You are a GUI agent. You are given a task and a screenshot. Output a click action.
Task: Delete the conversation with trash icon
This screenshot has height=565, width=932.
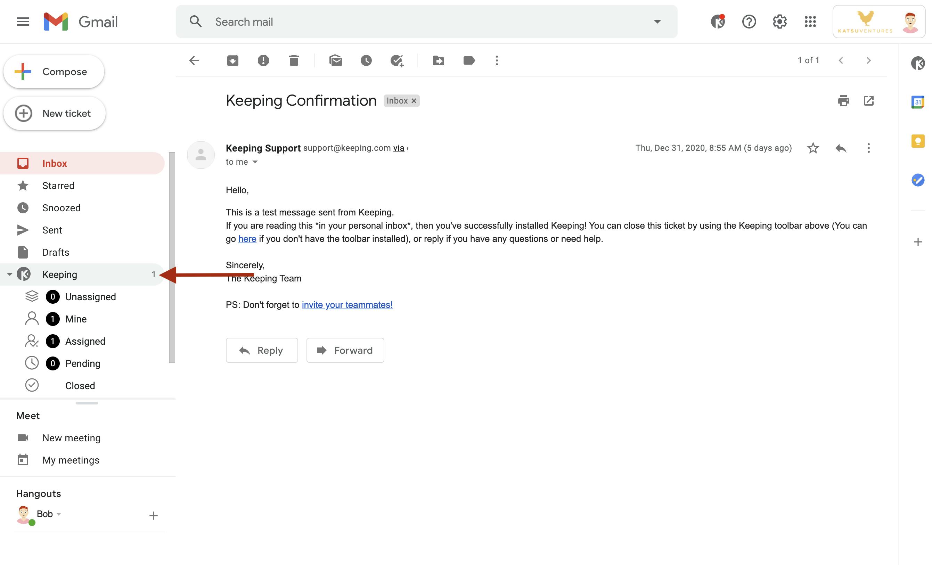click(294, 60)
